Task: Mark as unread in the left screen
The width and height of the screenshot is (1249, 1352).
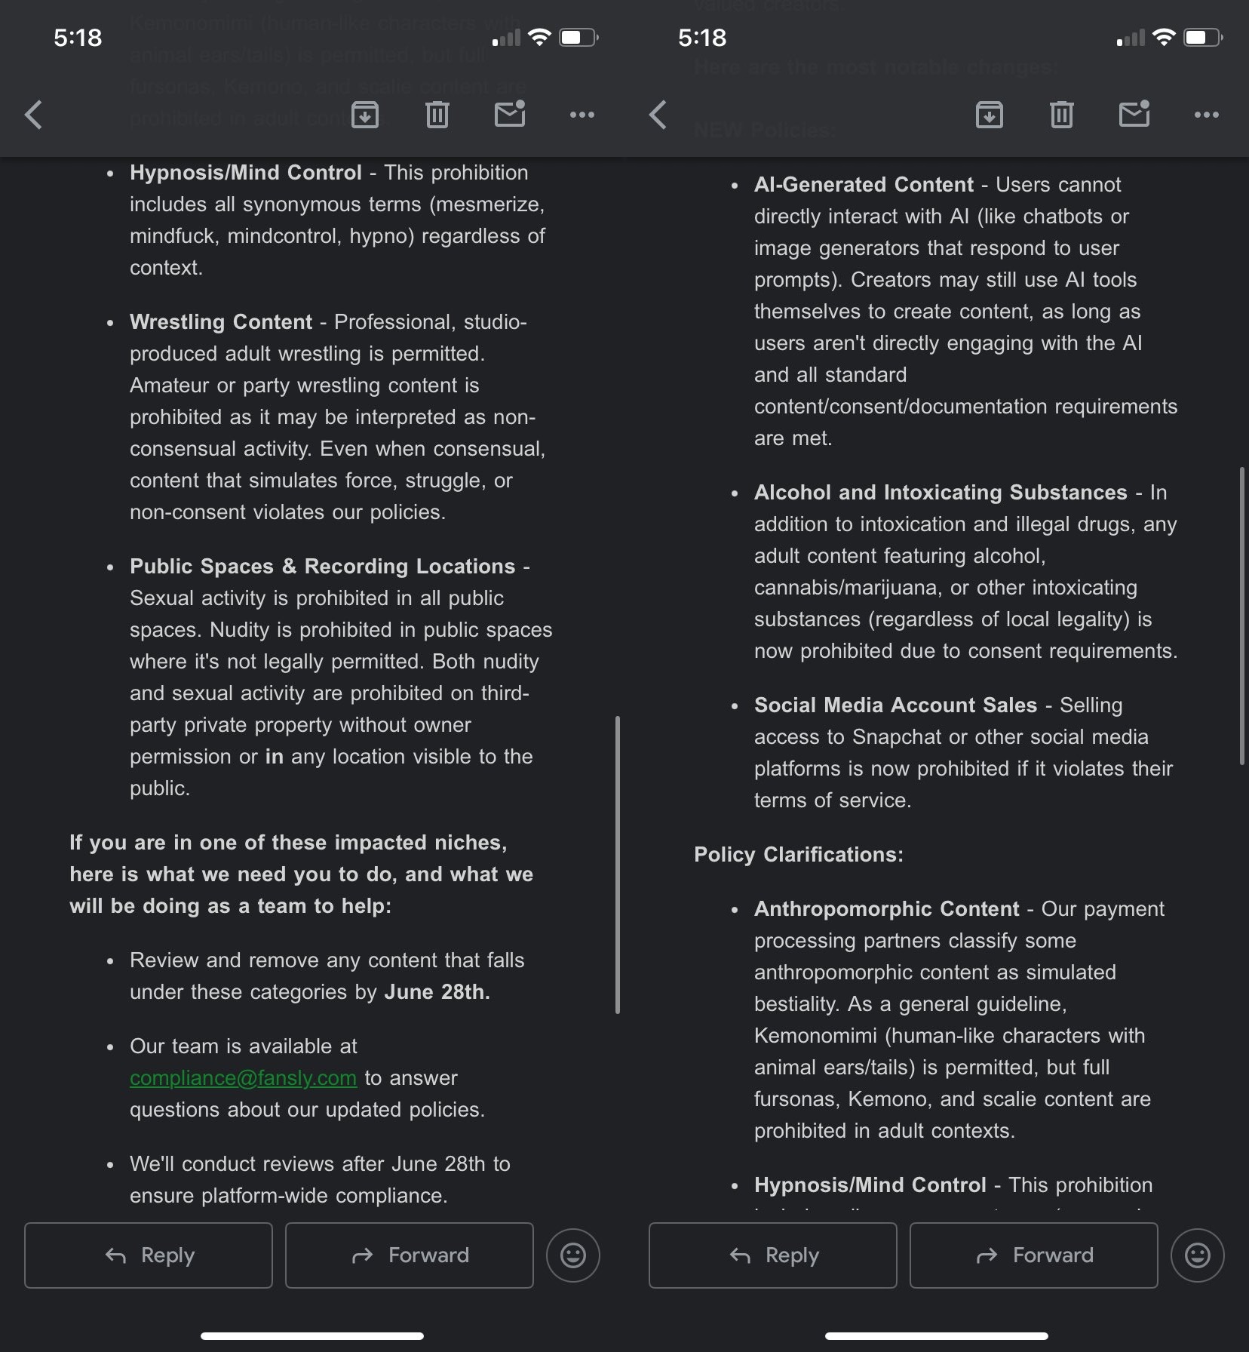Action: tap(510, 113)
